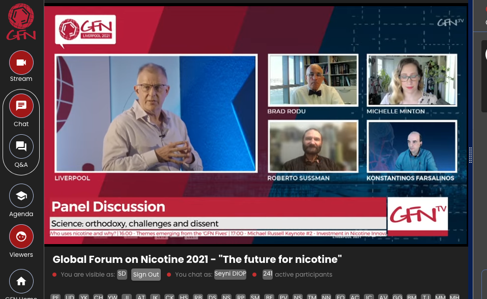Image resolution: width=487 pixels, height=299 pixels.
Task: Select participant badge UD
Action: click(x=70, y=296)
